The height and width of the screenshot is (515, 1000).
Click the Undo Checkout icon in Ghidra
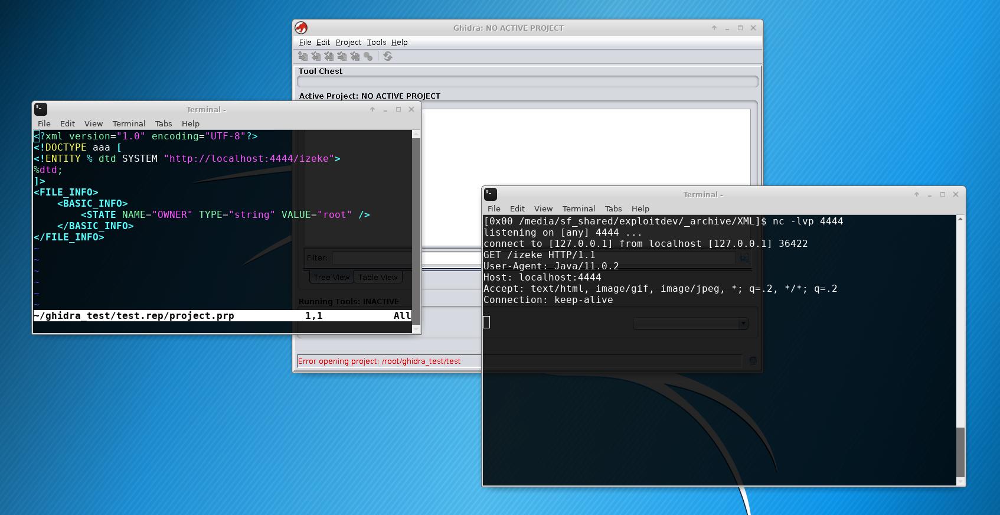tap(355, 56)
